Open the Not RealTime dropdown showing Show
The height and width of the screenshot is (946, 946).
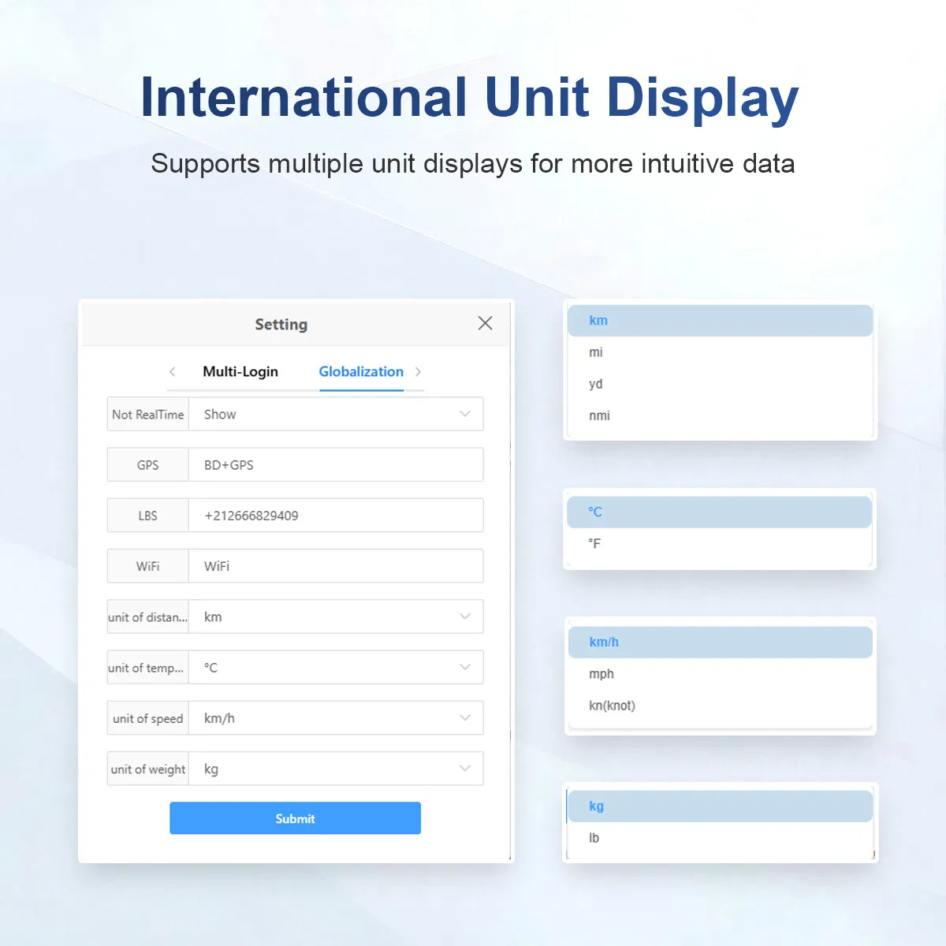[x=336, y=414]
